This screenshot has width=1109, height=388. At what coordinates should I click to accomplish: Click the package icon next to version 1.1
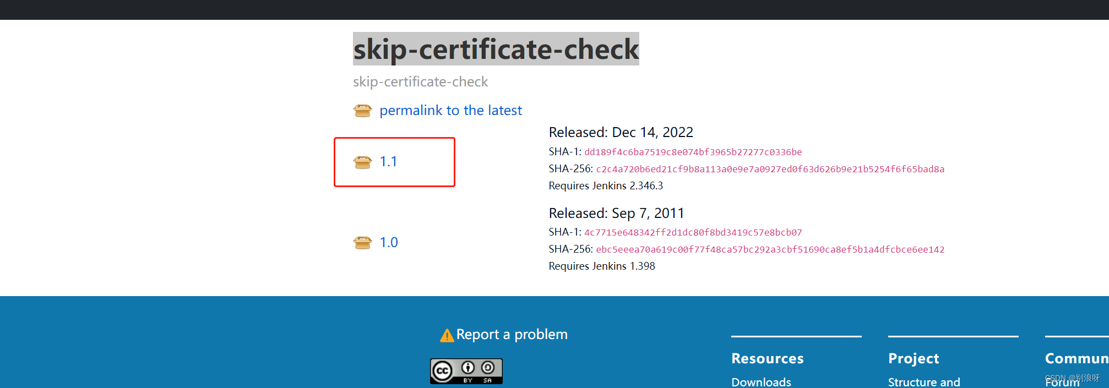point(362,162)
